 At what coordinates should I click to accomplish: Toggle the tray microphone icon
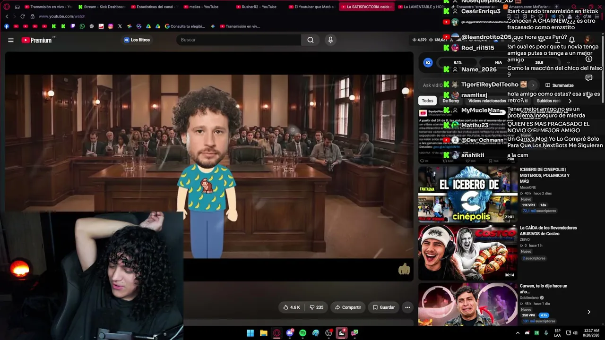546,333
